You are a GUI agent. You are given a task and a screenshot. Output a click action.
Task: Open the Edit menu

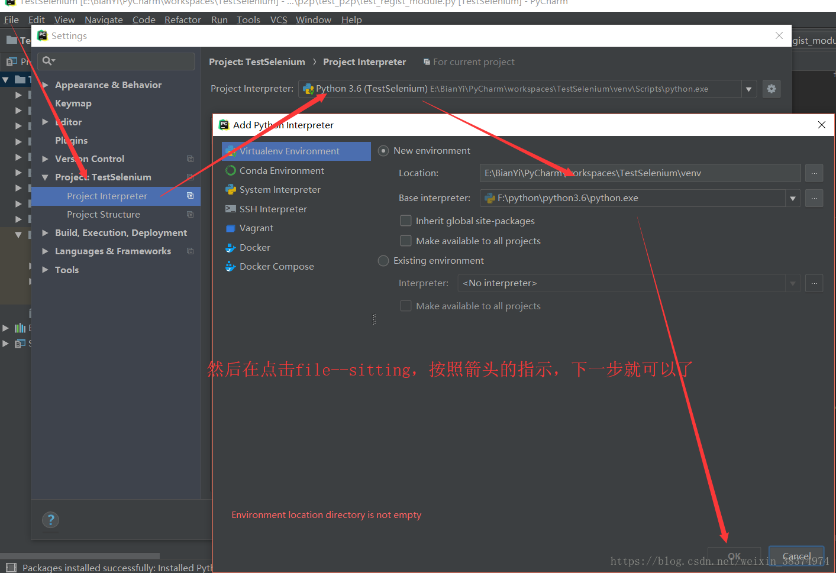point(37,20)
